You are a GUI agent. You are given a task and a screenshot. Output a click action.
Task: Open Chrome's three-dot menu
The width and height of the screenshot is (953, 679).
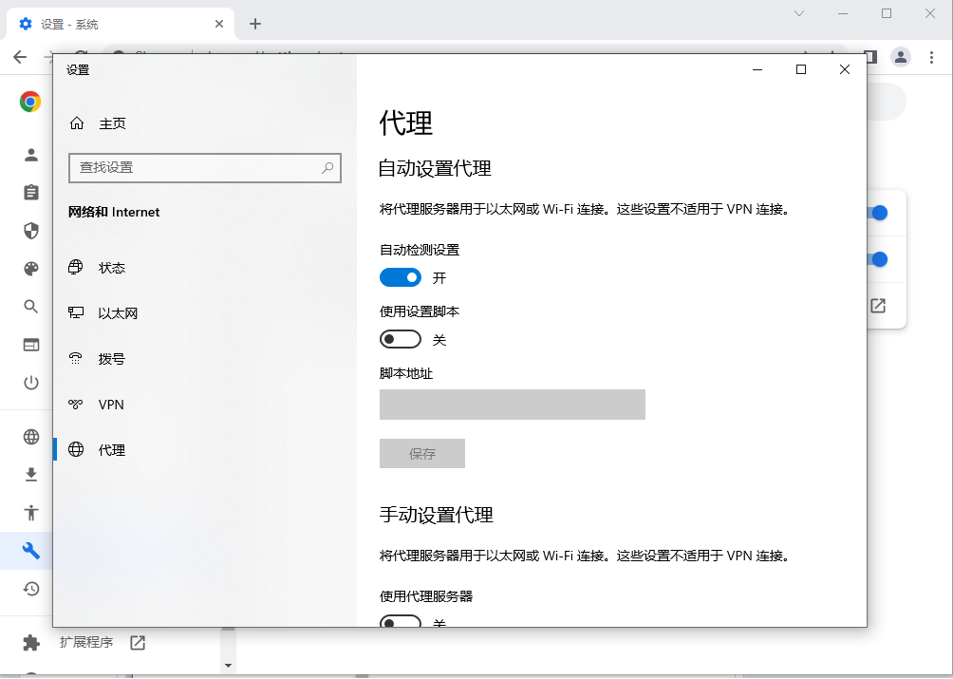931,57
